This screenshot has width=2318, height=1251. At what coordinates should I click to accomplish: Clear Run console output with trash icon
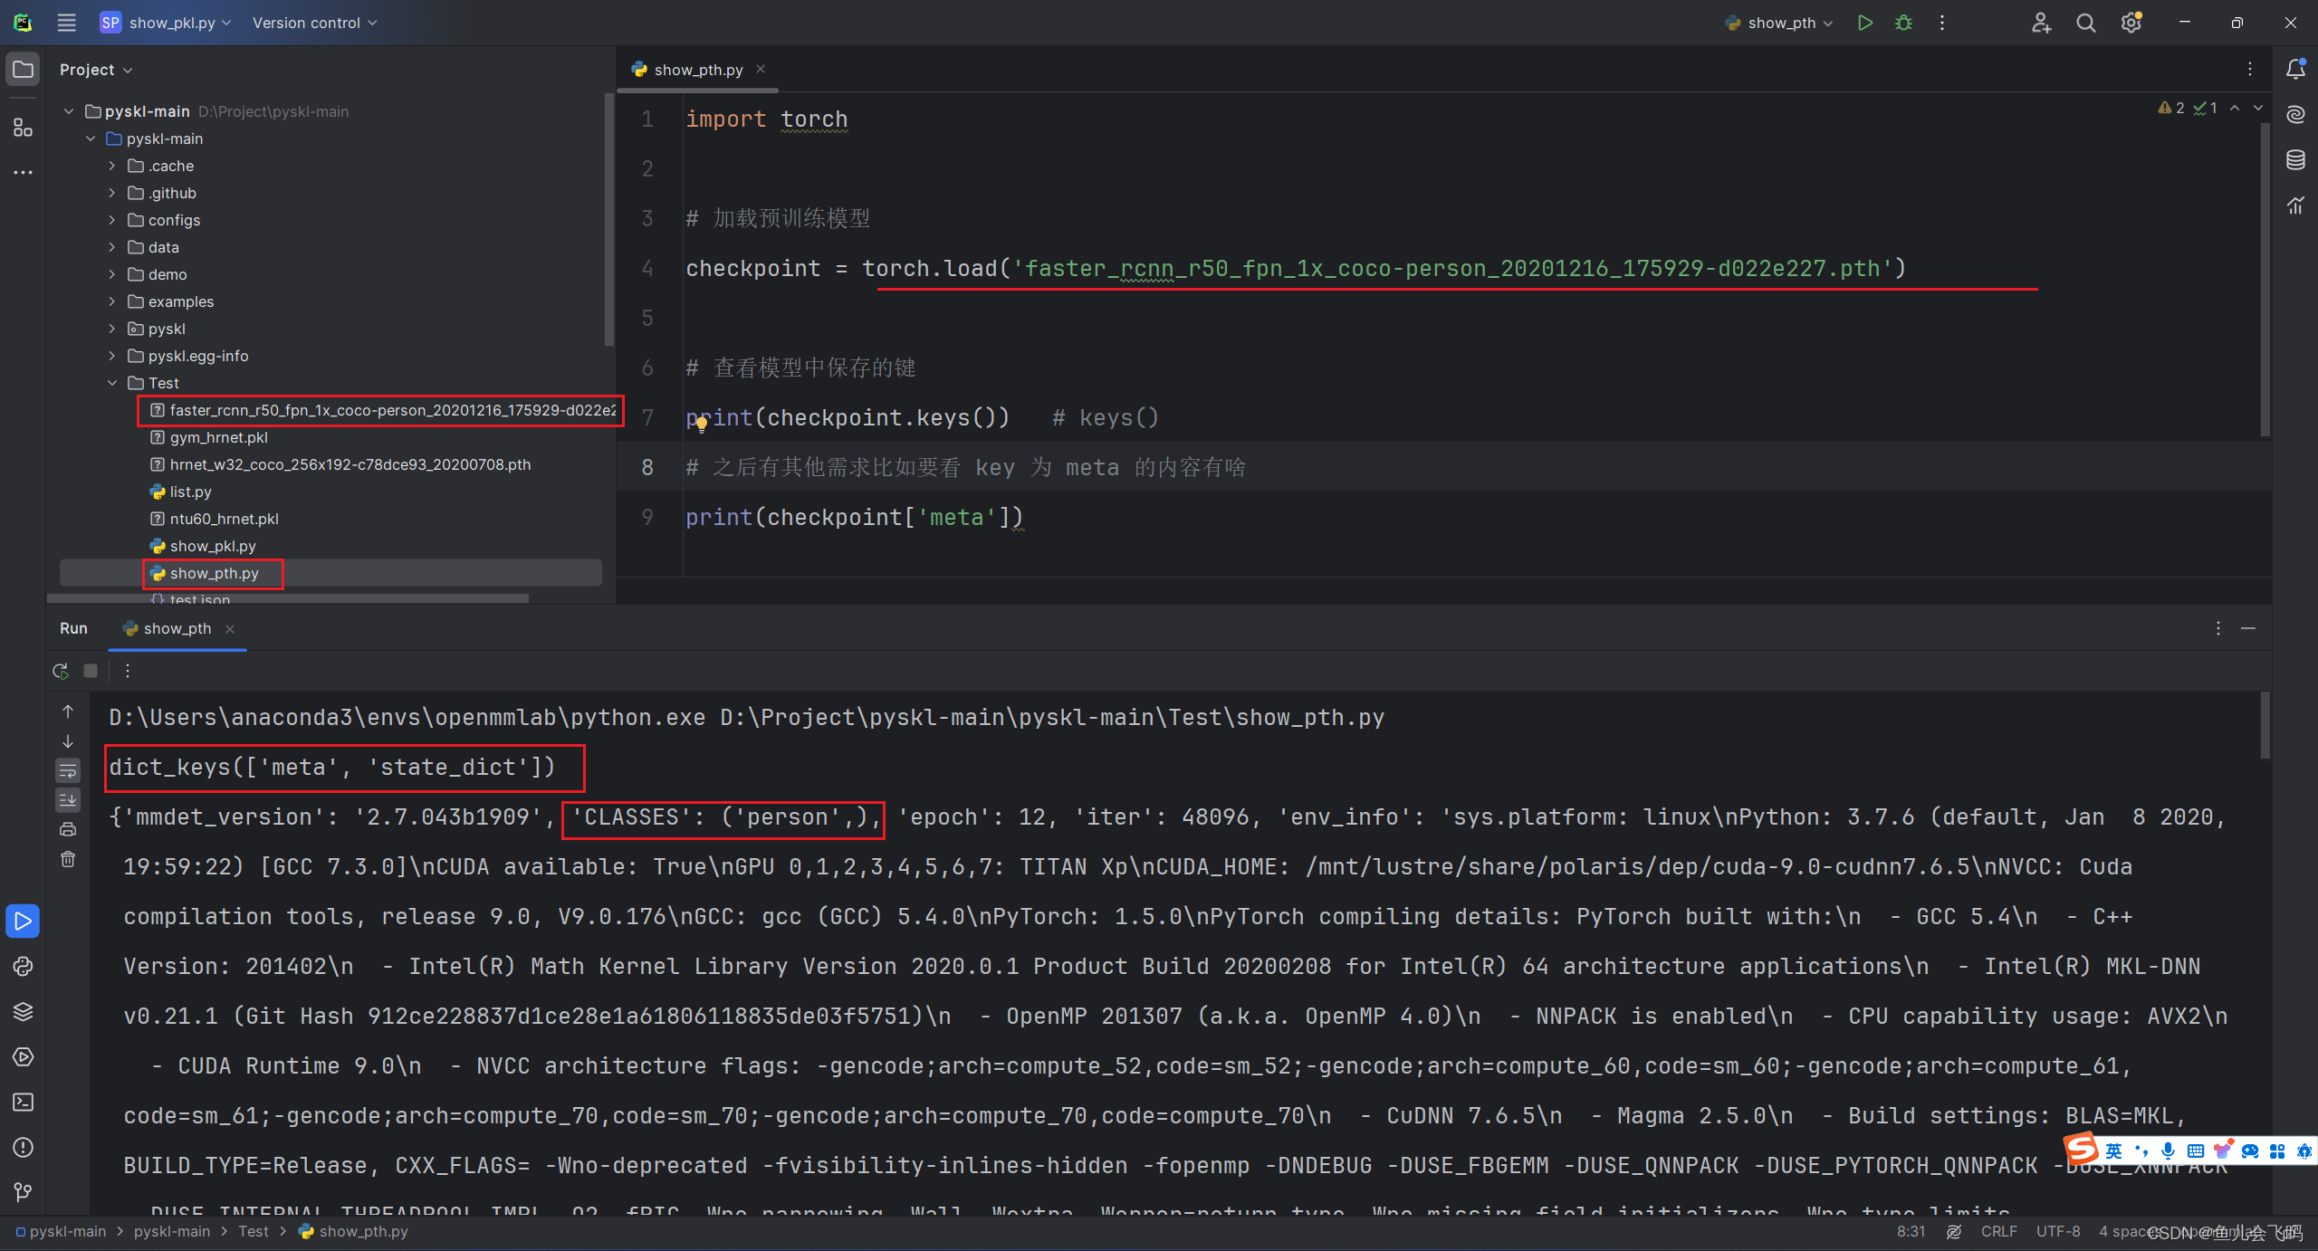(x=68, y=859)
